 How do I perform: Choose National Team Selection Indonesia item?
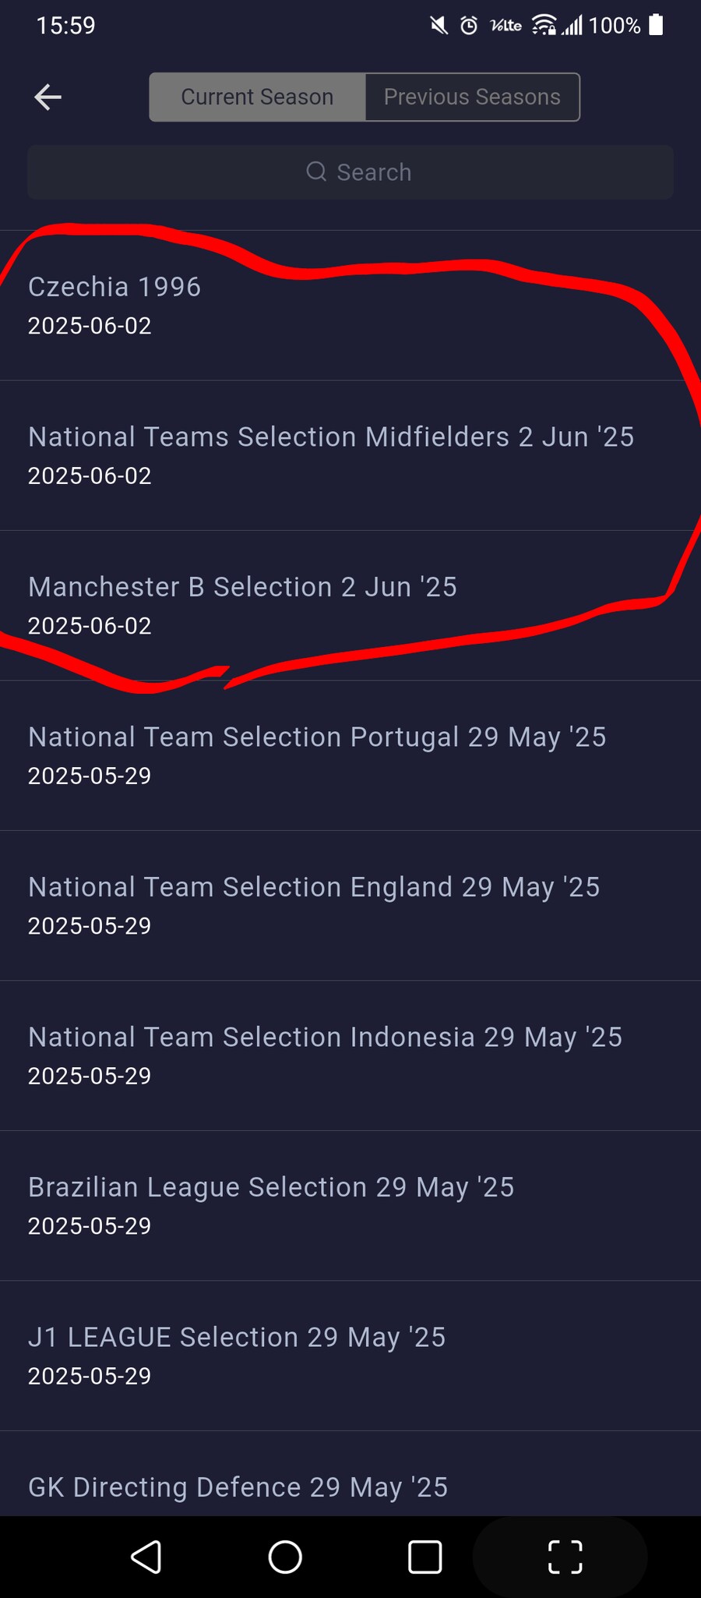pyautogui.click(x=350, y=1056)
